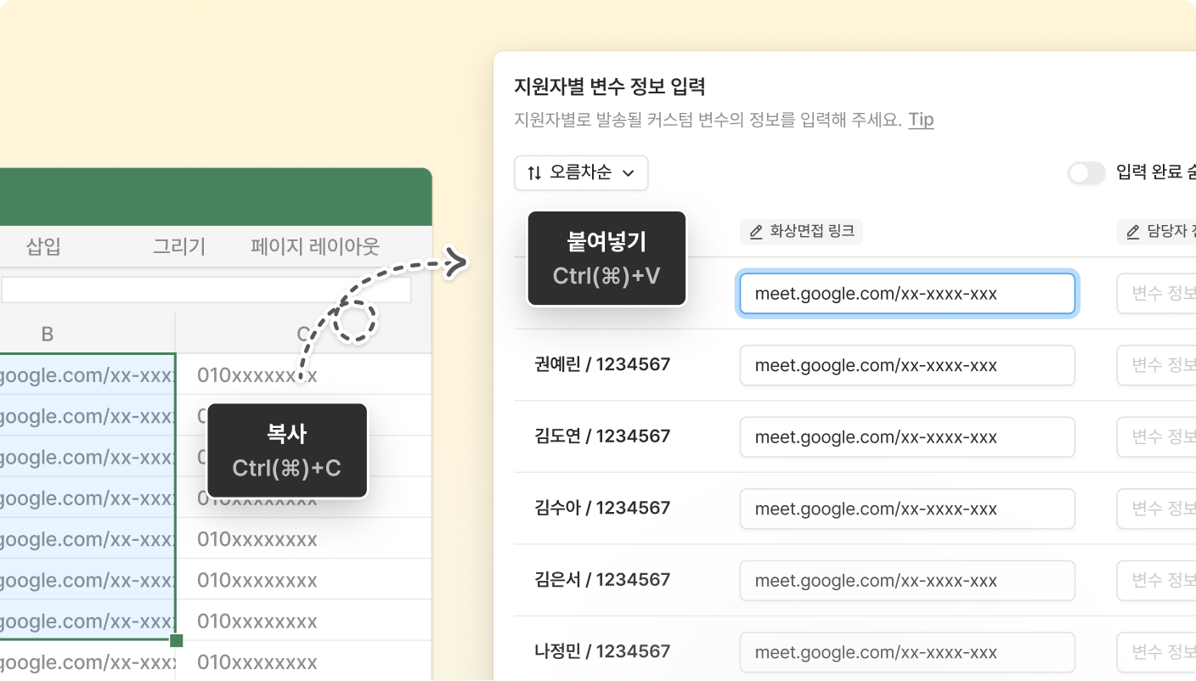Select the last 010xxxxxxxx cell in column C
Image resolution: width=1196 pixels, height=681 pixels.
(x=257, y=662)
